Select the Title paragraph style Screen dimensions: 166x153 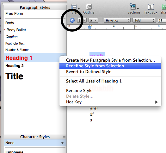click(35, 76)
